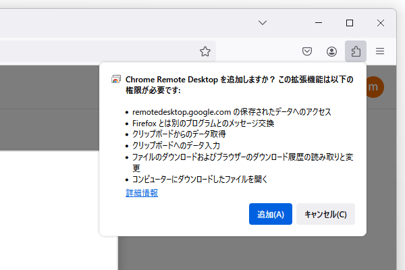Click 'コンピューターにダウンロードしたファイルを開く' line
405x270 pixels.
200,179
